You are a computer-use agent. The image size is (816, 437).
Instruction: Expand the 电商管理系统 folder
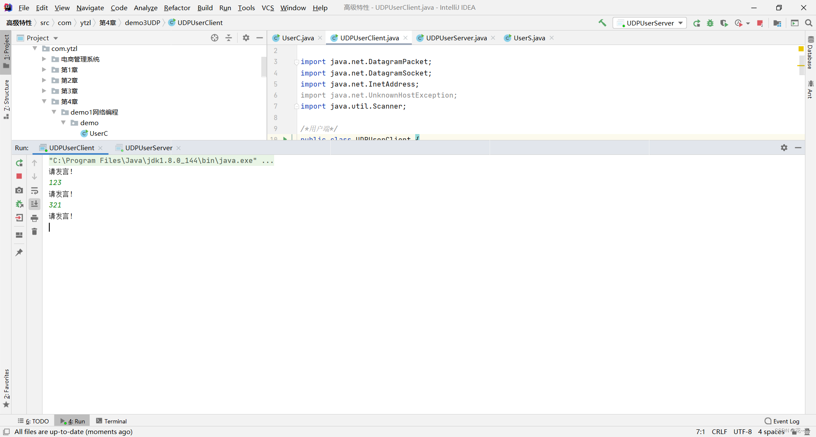(x=44, y=59)
